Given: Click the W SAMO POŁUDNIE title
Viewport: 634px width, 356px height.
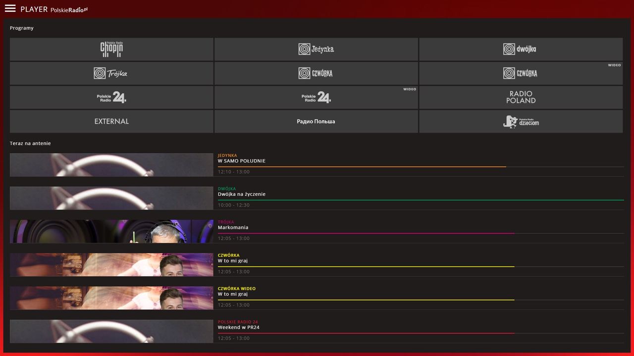Looking at the screenshot, I should [242, 161].
